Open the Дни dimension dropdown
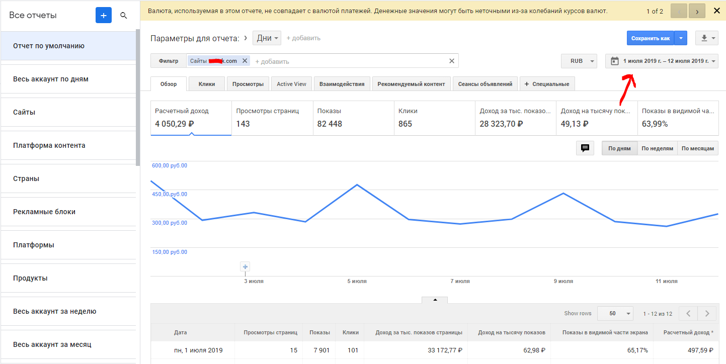 point(267,38)
